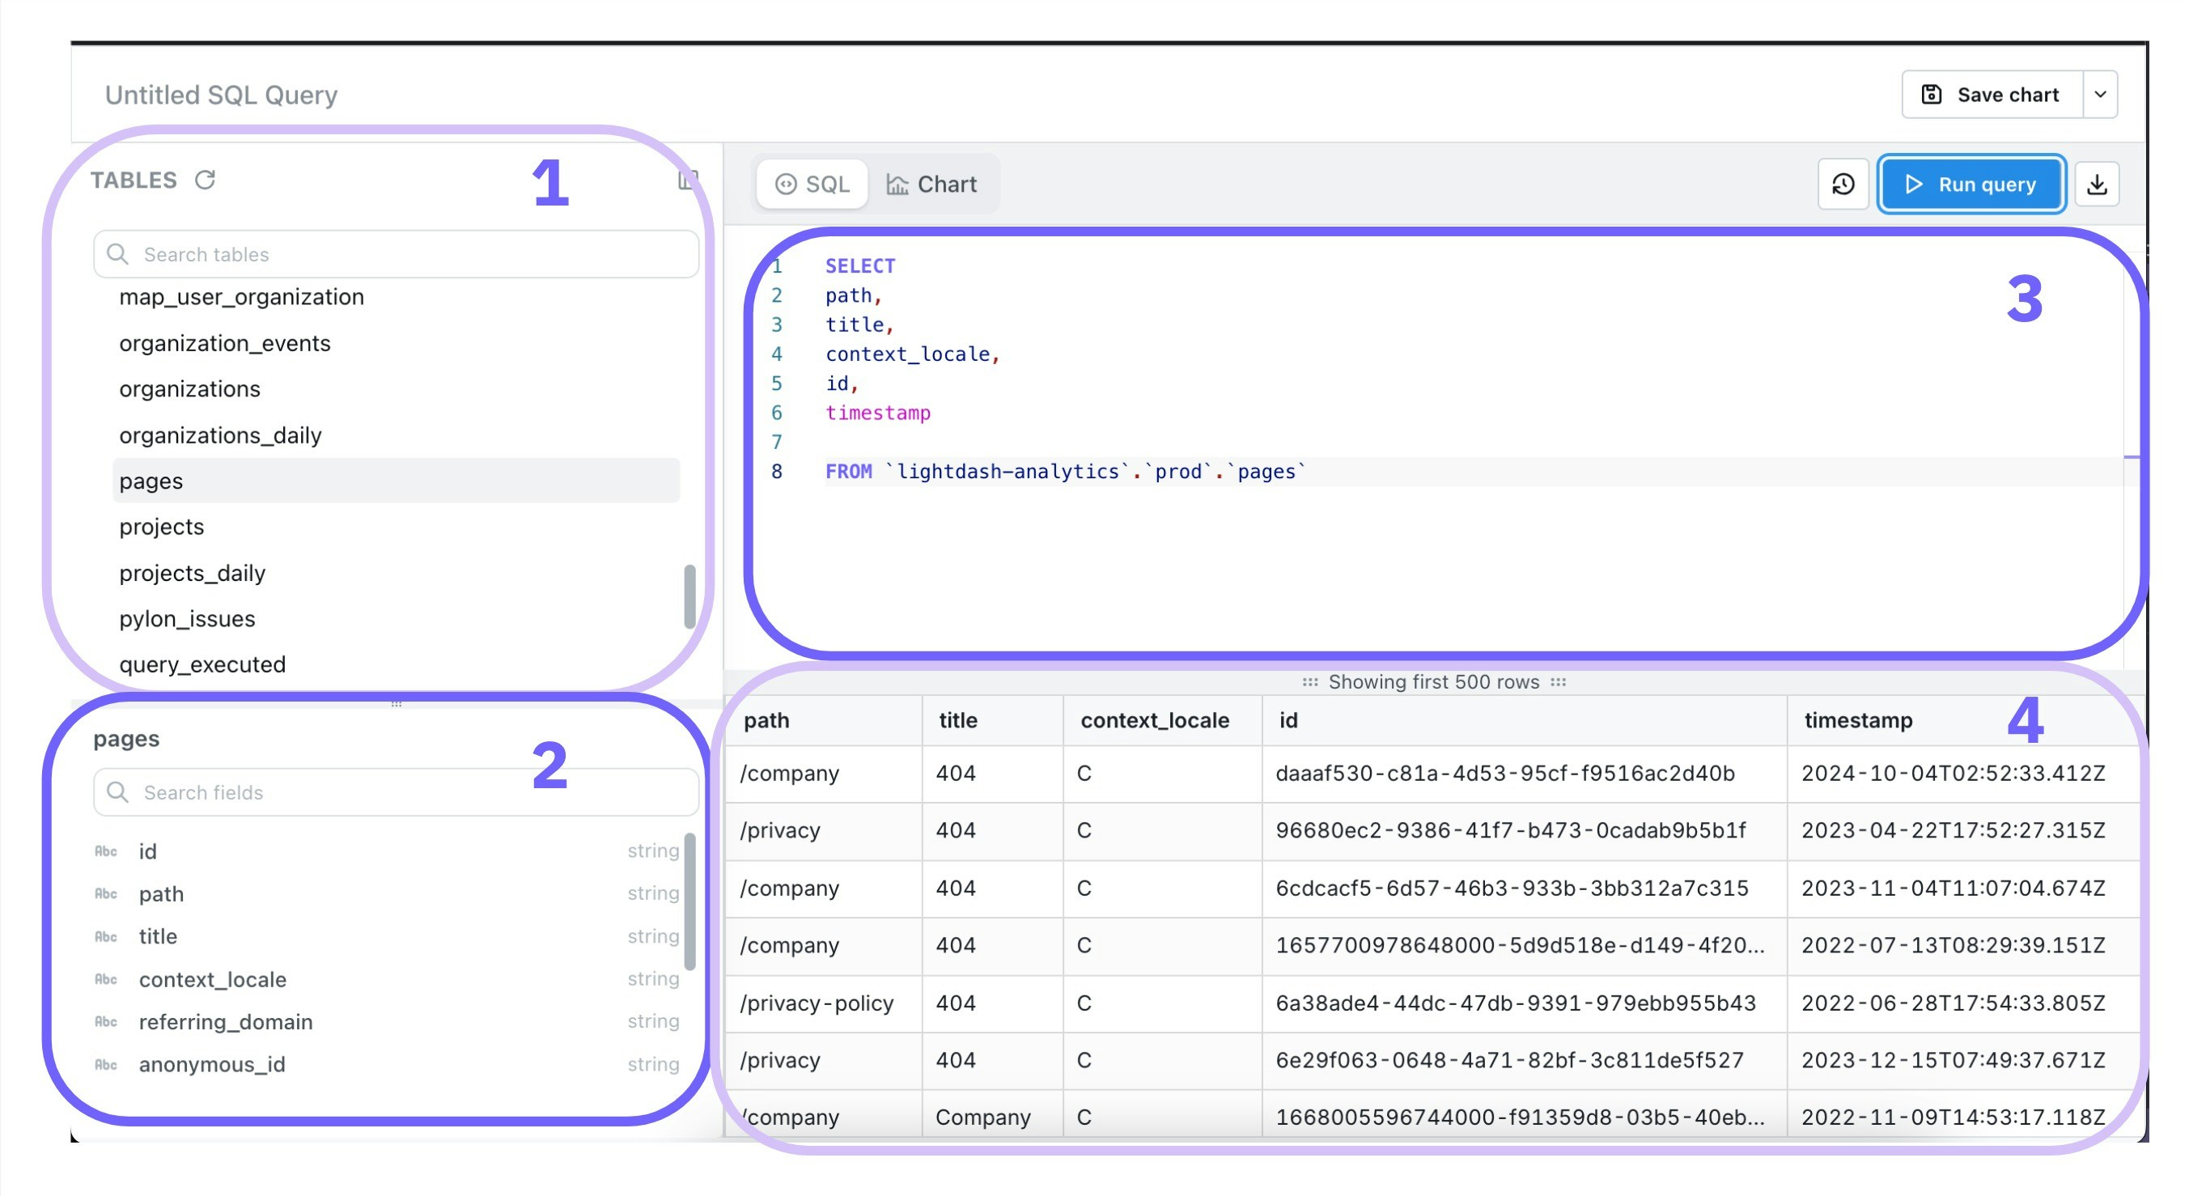
Task: Switch to the Chart tab
Action: click(x=932, y=184)
